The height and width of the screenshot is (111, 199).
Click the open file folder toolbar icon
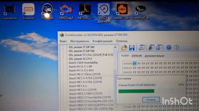124,47
